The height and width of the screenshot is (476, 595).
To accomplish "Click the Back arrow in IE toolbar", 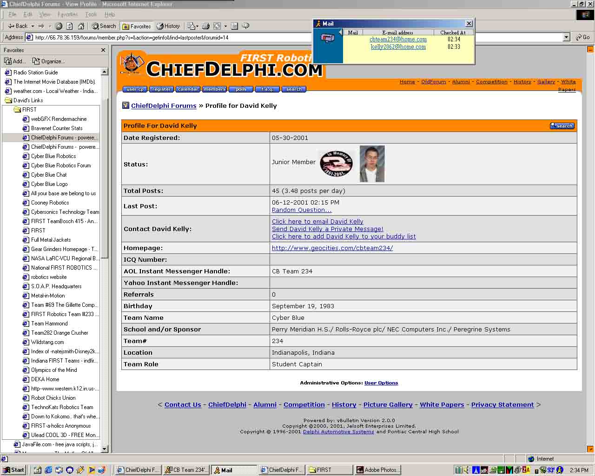I will pyautogui.click(x=18, y=26).
